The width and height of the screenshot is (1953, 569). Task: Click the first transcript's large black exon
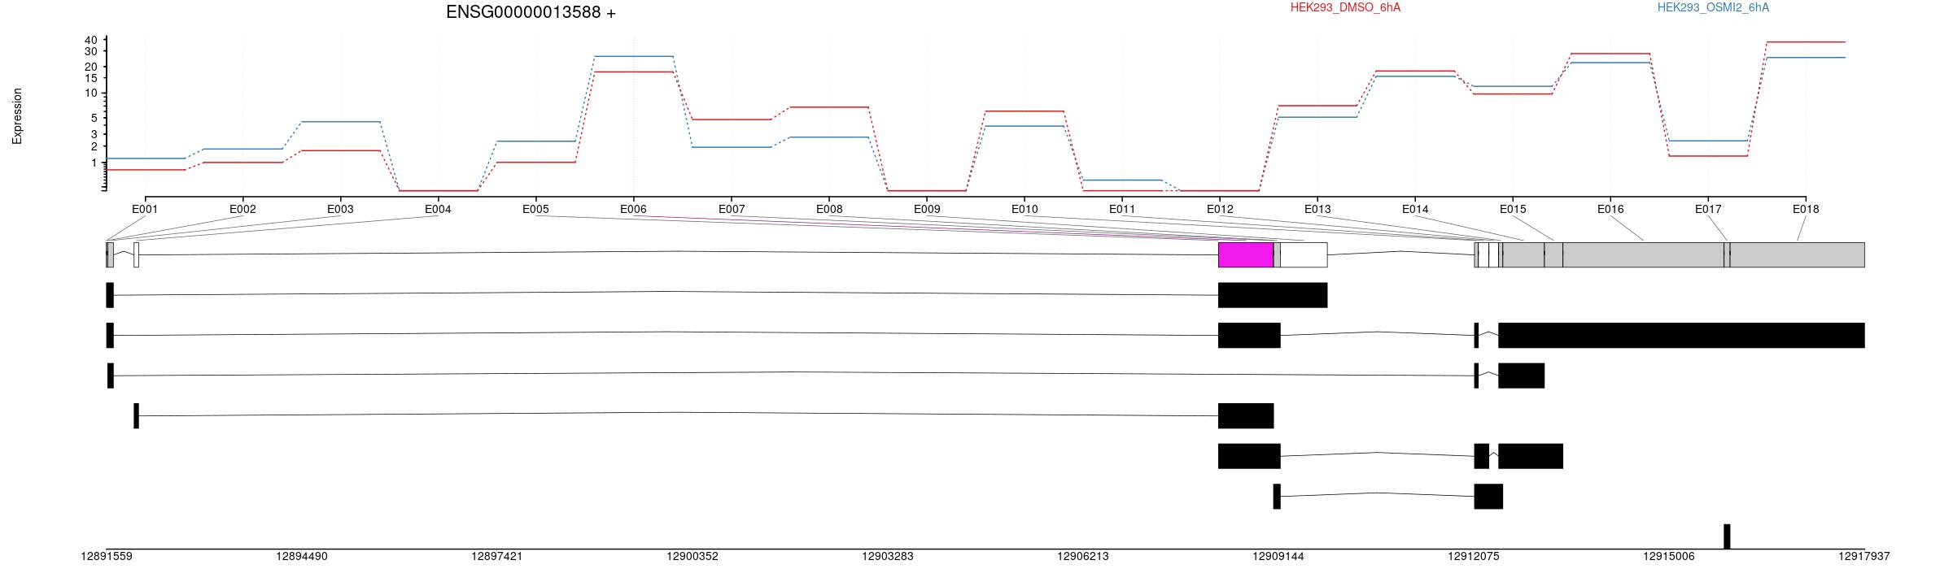point(1273,295)
